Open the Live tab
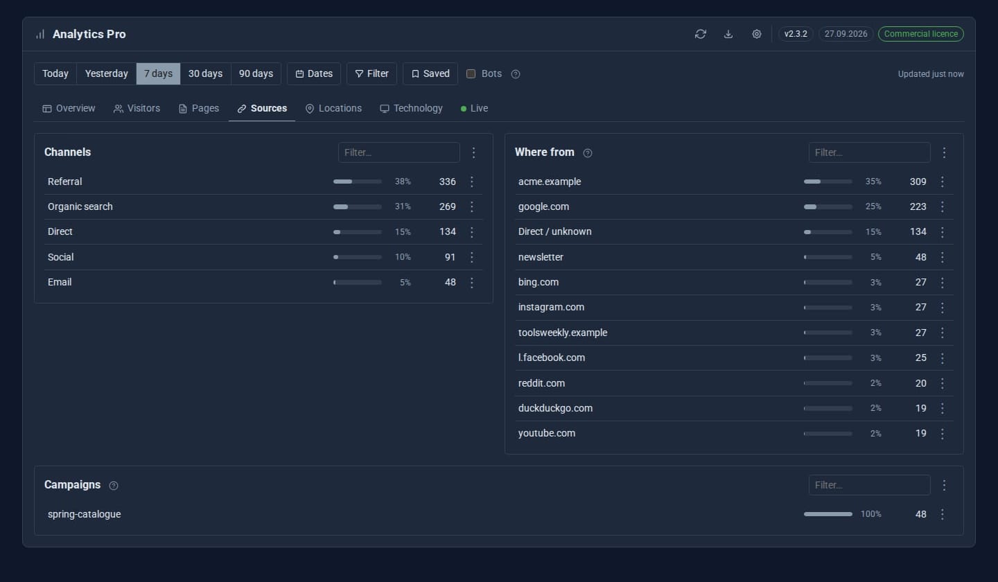 [x=474, y=108]
